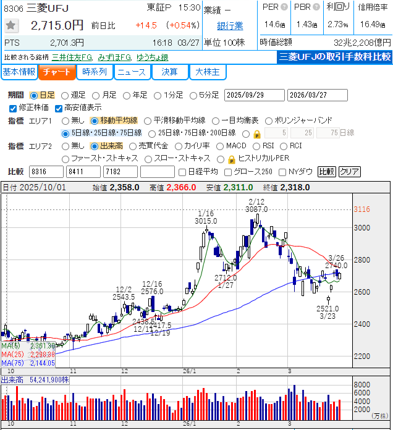Click the クリア button

[350, 172]
